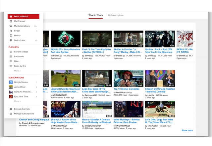Image resolution: width=212 pixels, height=146 pixels.
Task: Open Cheech and Chong Roasted title link
Action: (160, 90)
